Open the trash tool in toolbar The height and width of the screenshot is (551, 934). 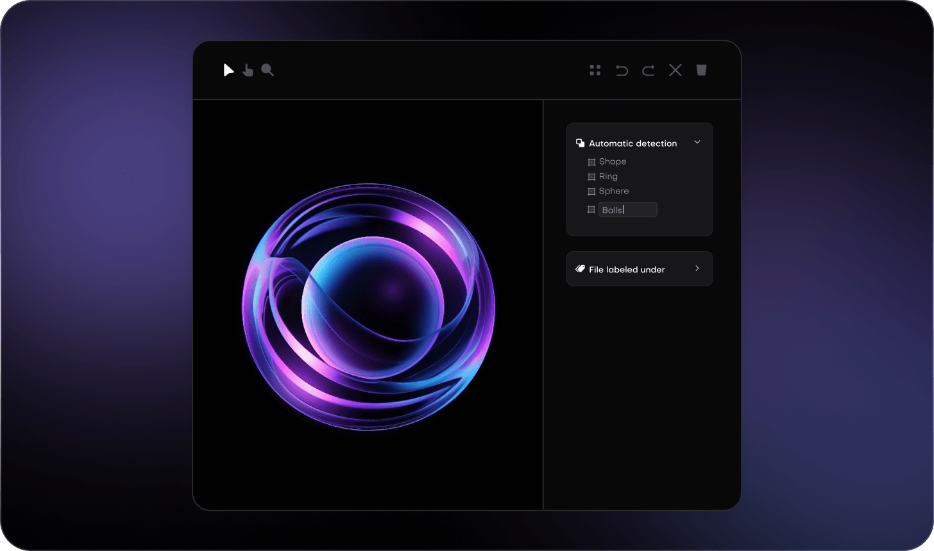coord(701,70)
